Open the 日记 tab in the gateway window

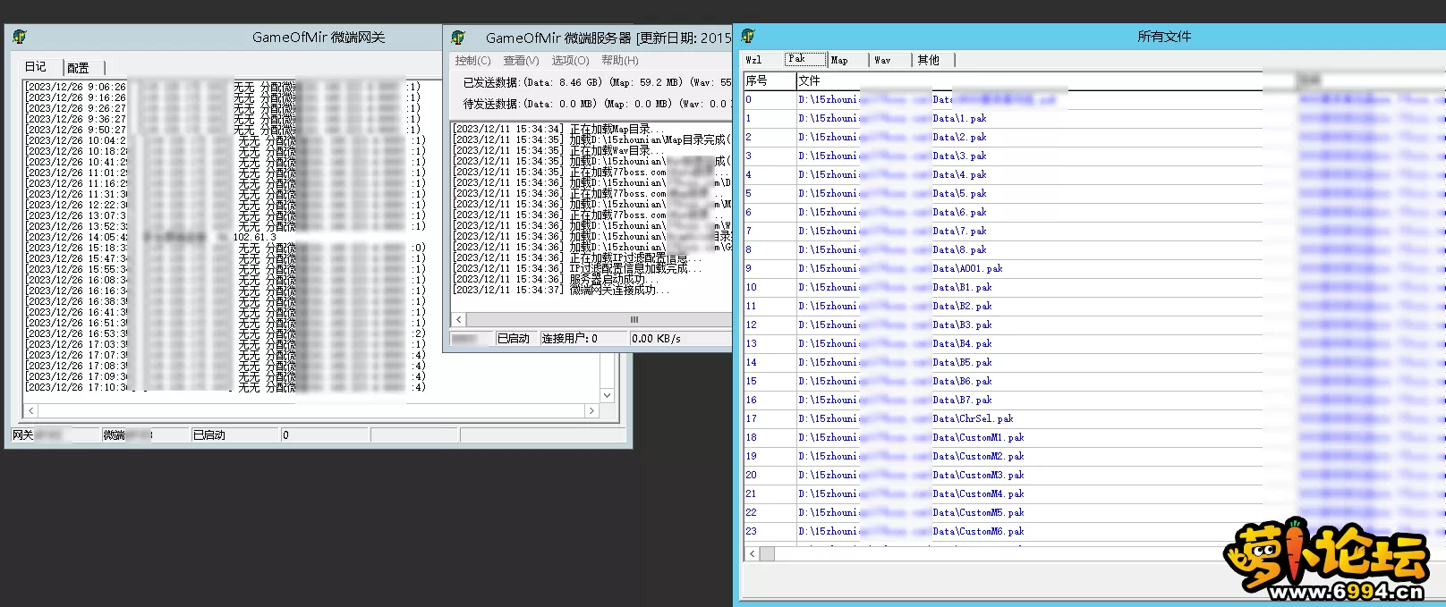[x=36, y=67]
